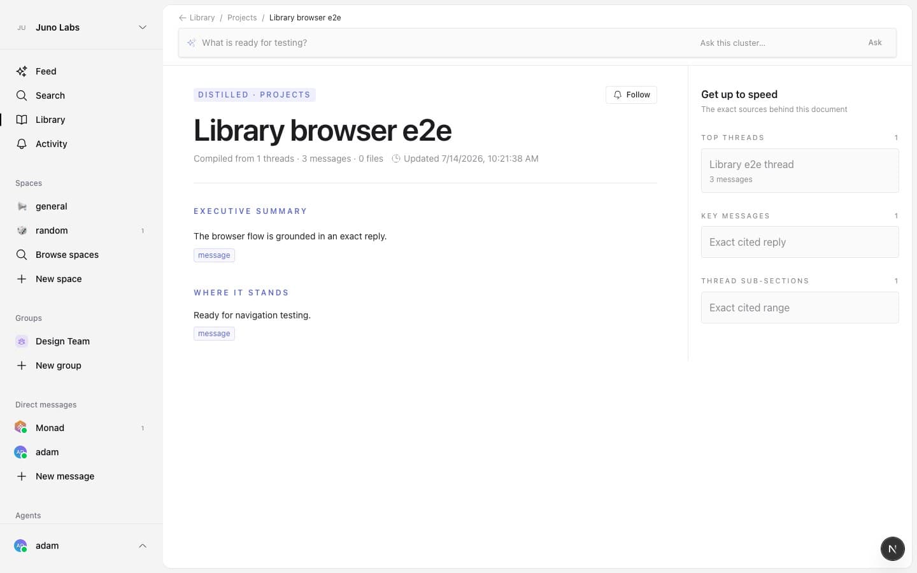Click New group

point(59,365)
